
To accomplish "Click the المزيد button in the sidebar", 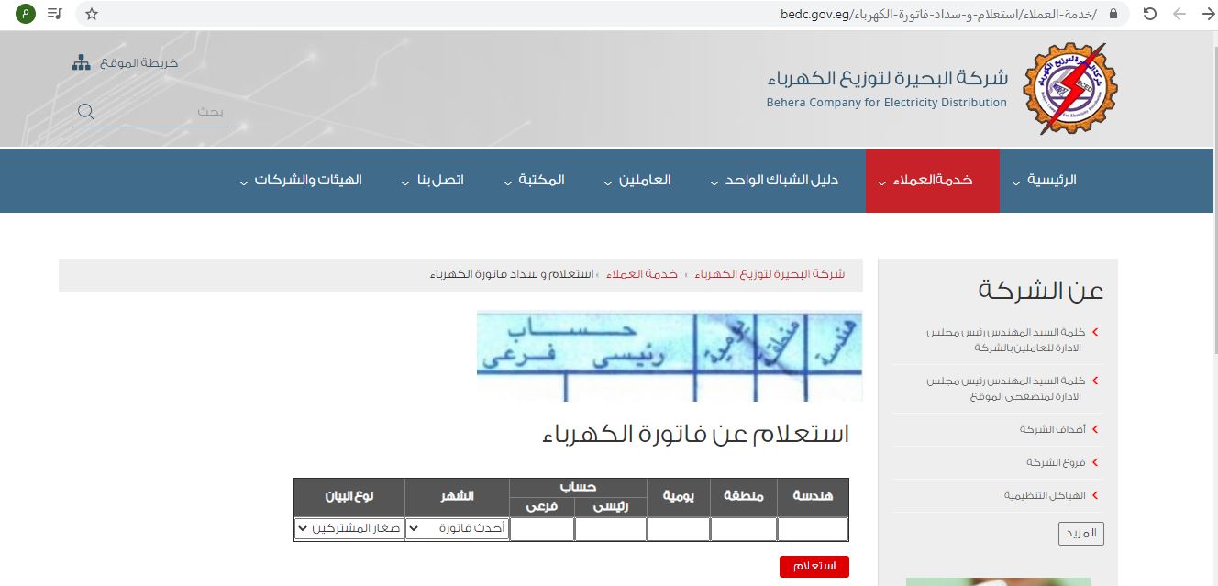I will coord(1081,534).
